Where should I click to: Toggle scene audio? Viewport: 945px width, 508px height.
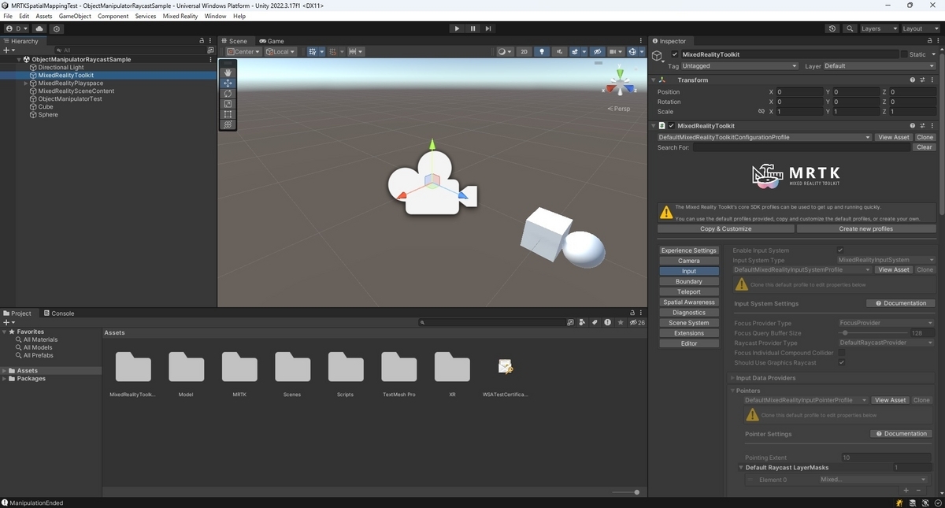(560, 52)
